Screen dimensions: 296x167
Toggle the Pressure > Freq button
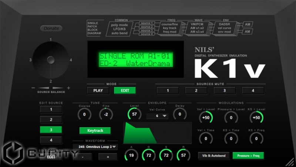click(x=248, y=156)
